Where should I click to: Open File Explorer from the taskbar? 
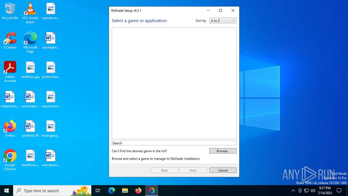125,191
